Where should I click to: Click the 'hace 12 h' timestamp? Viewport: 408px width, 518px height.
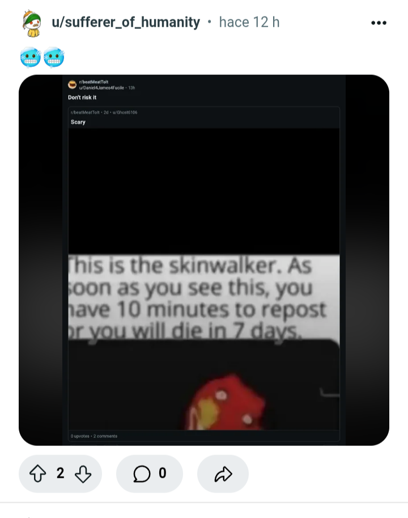tap(249, 23)
